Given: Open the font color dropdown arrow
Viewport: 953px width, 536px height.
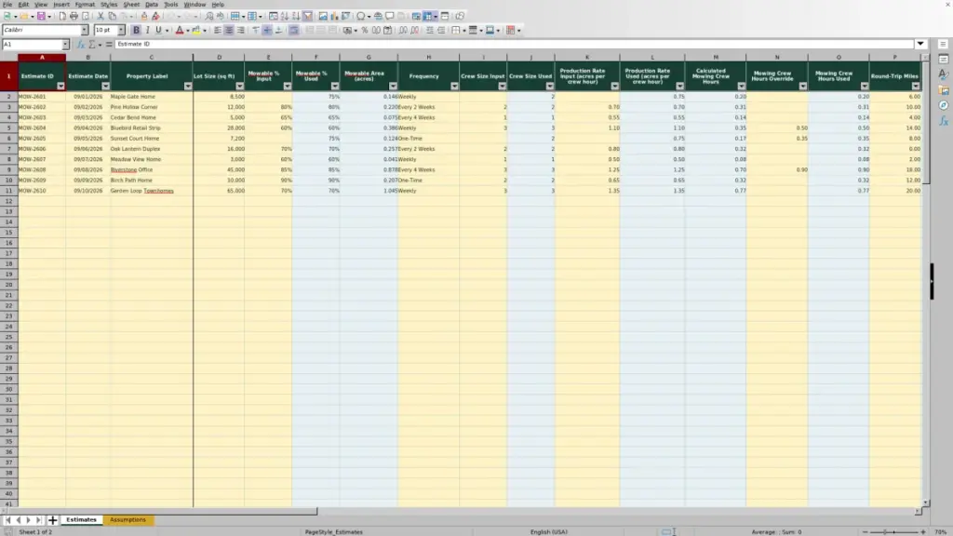Looking at the screenshot, I should (x=188, y=30).
